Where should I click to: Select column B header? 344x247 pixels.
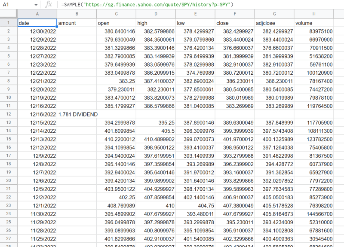[77, 14]
